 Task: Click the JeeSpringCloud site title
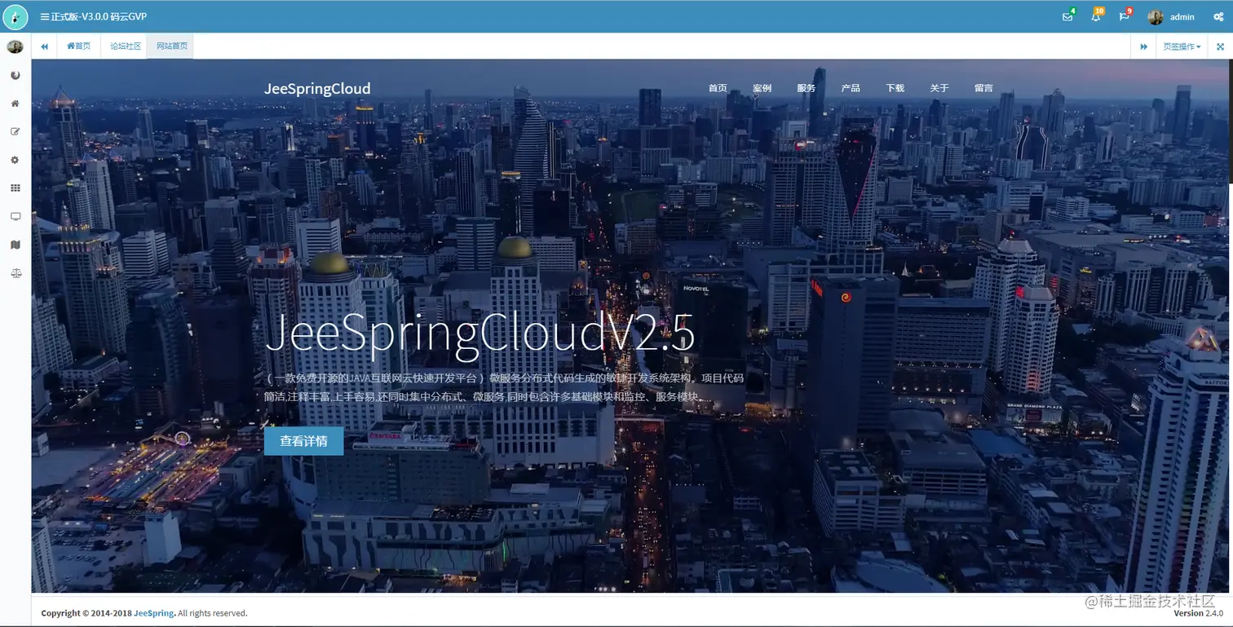tap(317, 88)
